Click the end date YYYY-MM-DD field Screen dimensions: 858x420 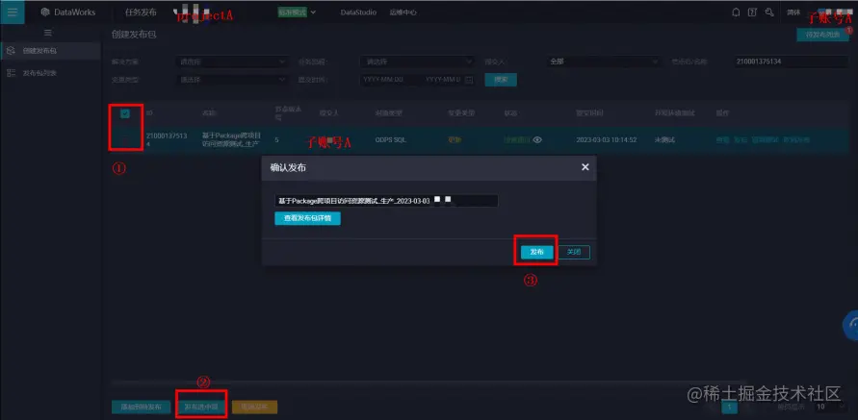click(443, 80)
